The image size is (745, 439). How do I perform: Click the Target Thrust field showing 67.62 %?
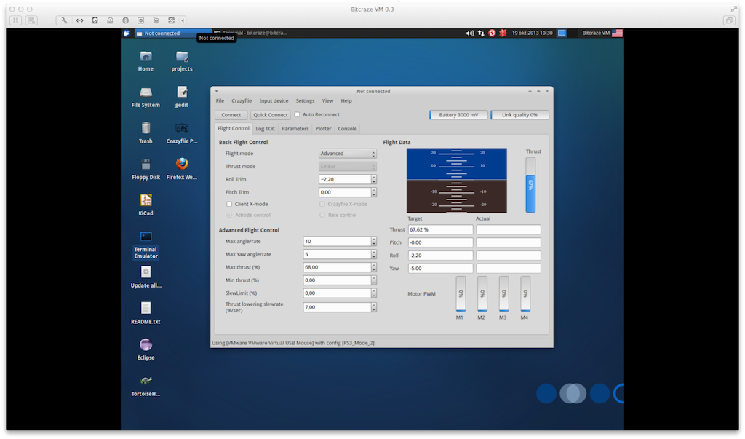coord(440,230)
